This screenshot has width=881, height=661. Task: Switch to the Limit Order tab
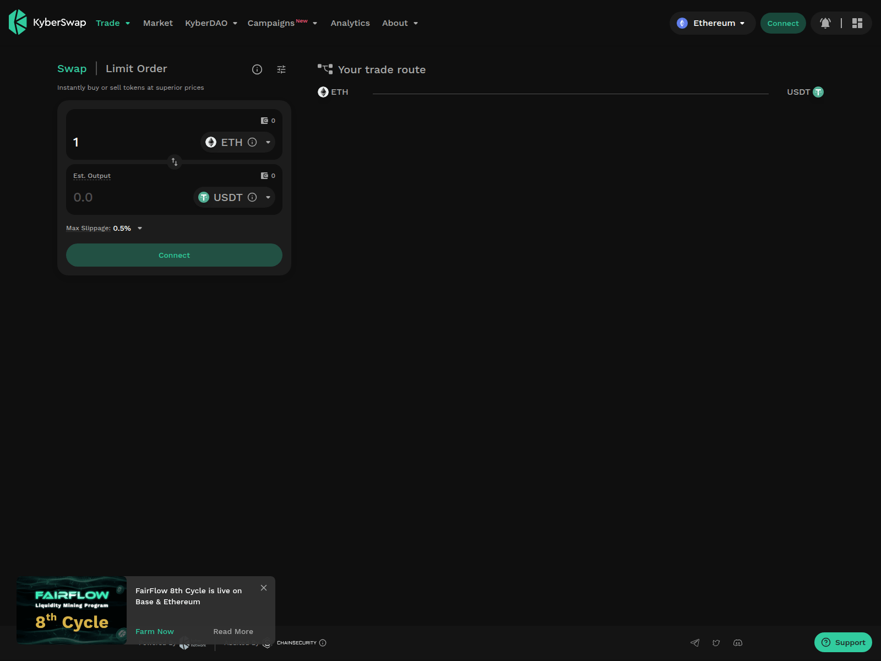[136, 68]
